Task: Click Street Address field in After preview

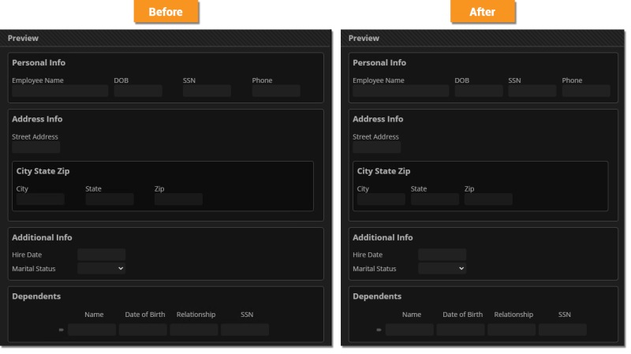Action: click(x=377, y=147)
